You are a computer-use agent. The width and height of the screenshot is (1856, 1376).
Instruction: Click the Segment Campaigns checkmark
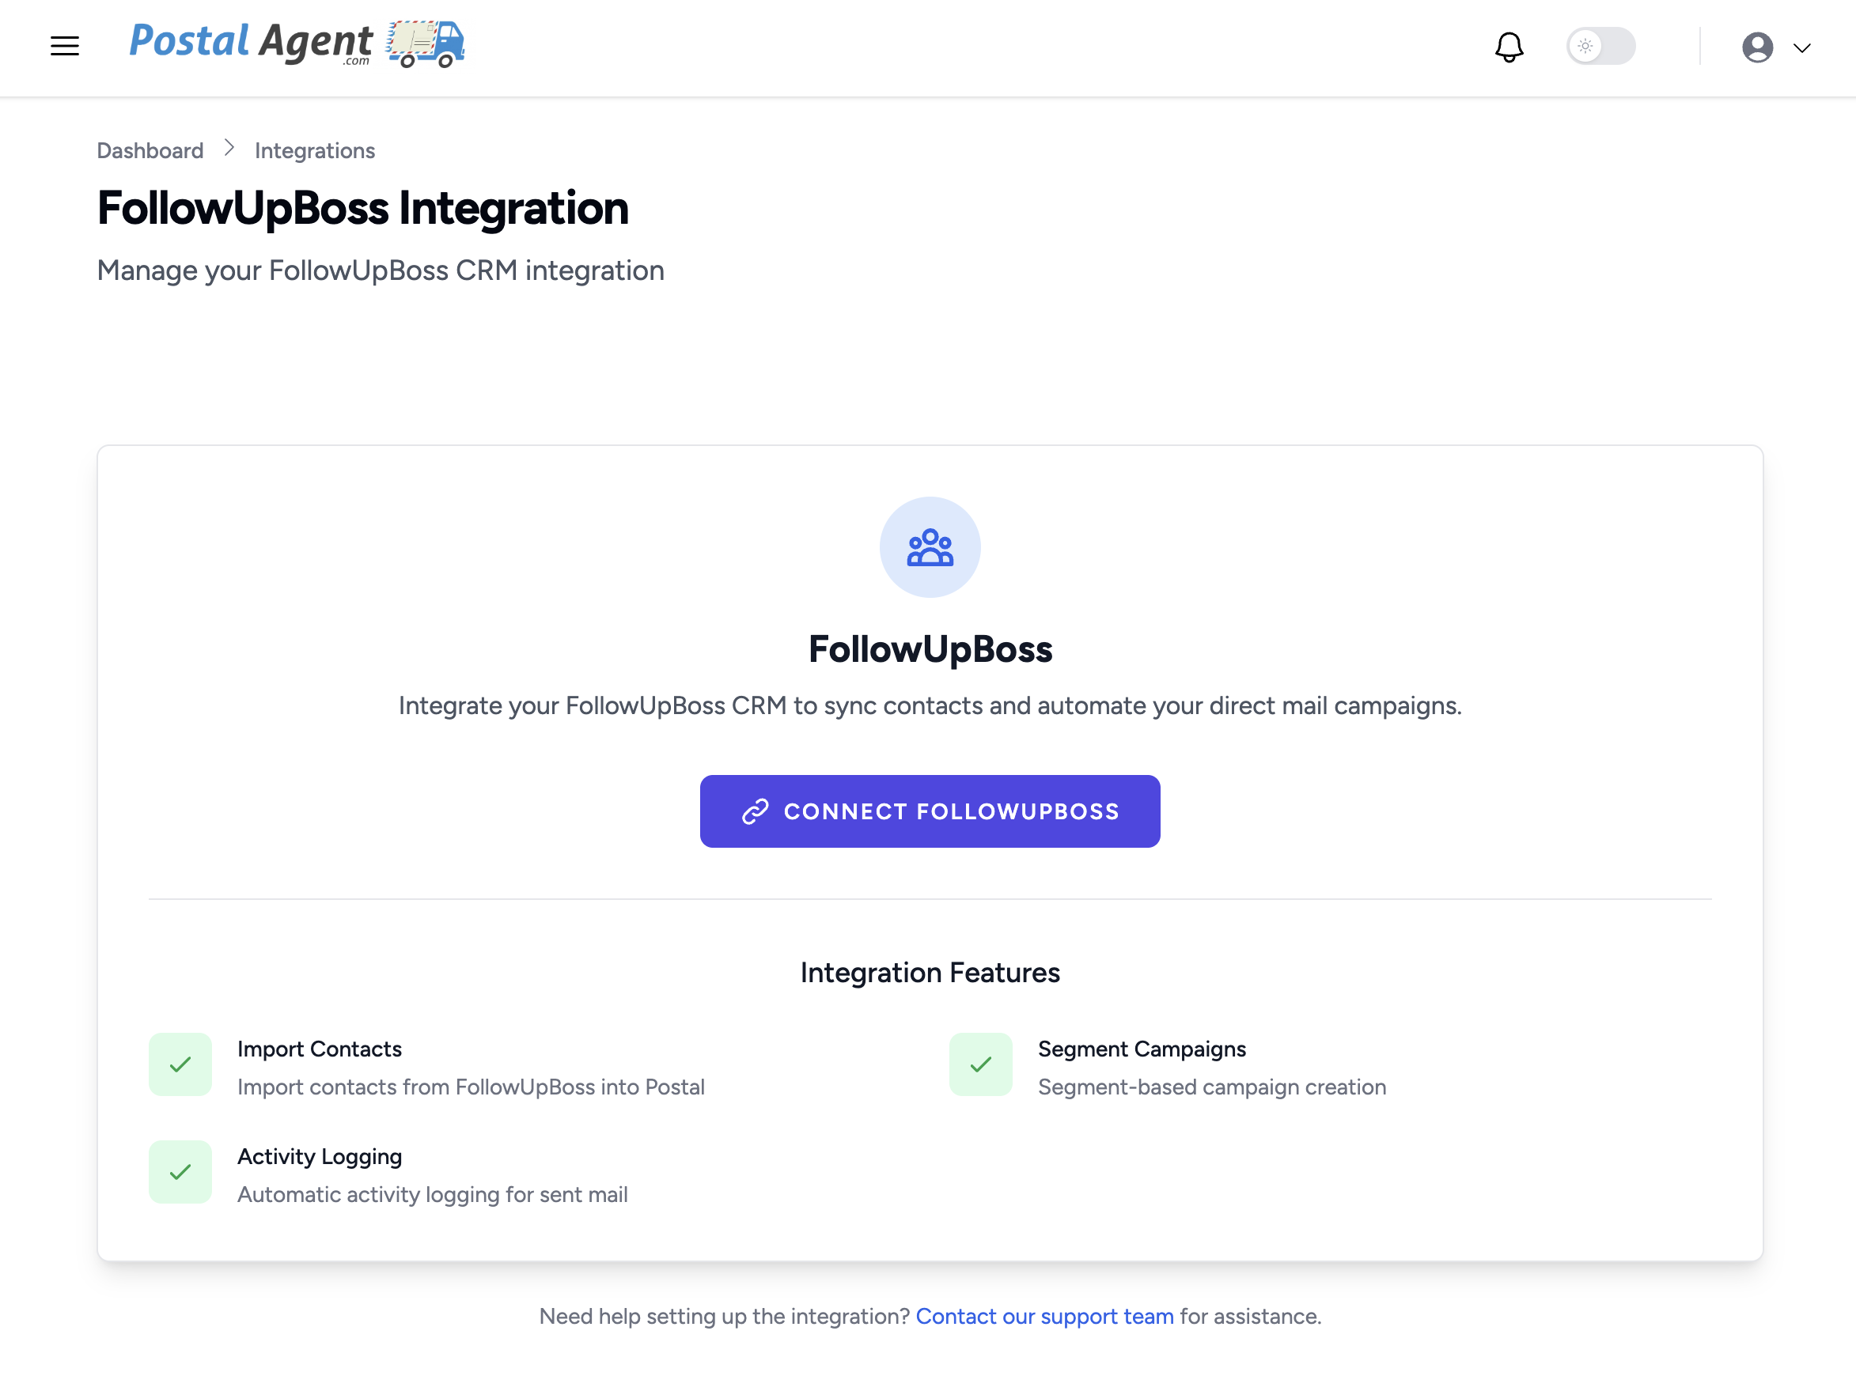coord(980,1064)
